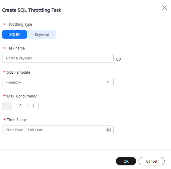Switch throttling type to Keyword
171x169 pixels.
(42, 34)
